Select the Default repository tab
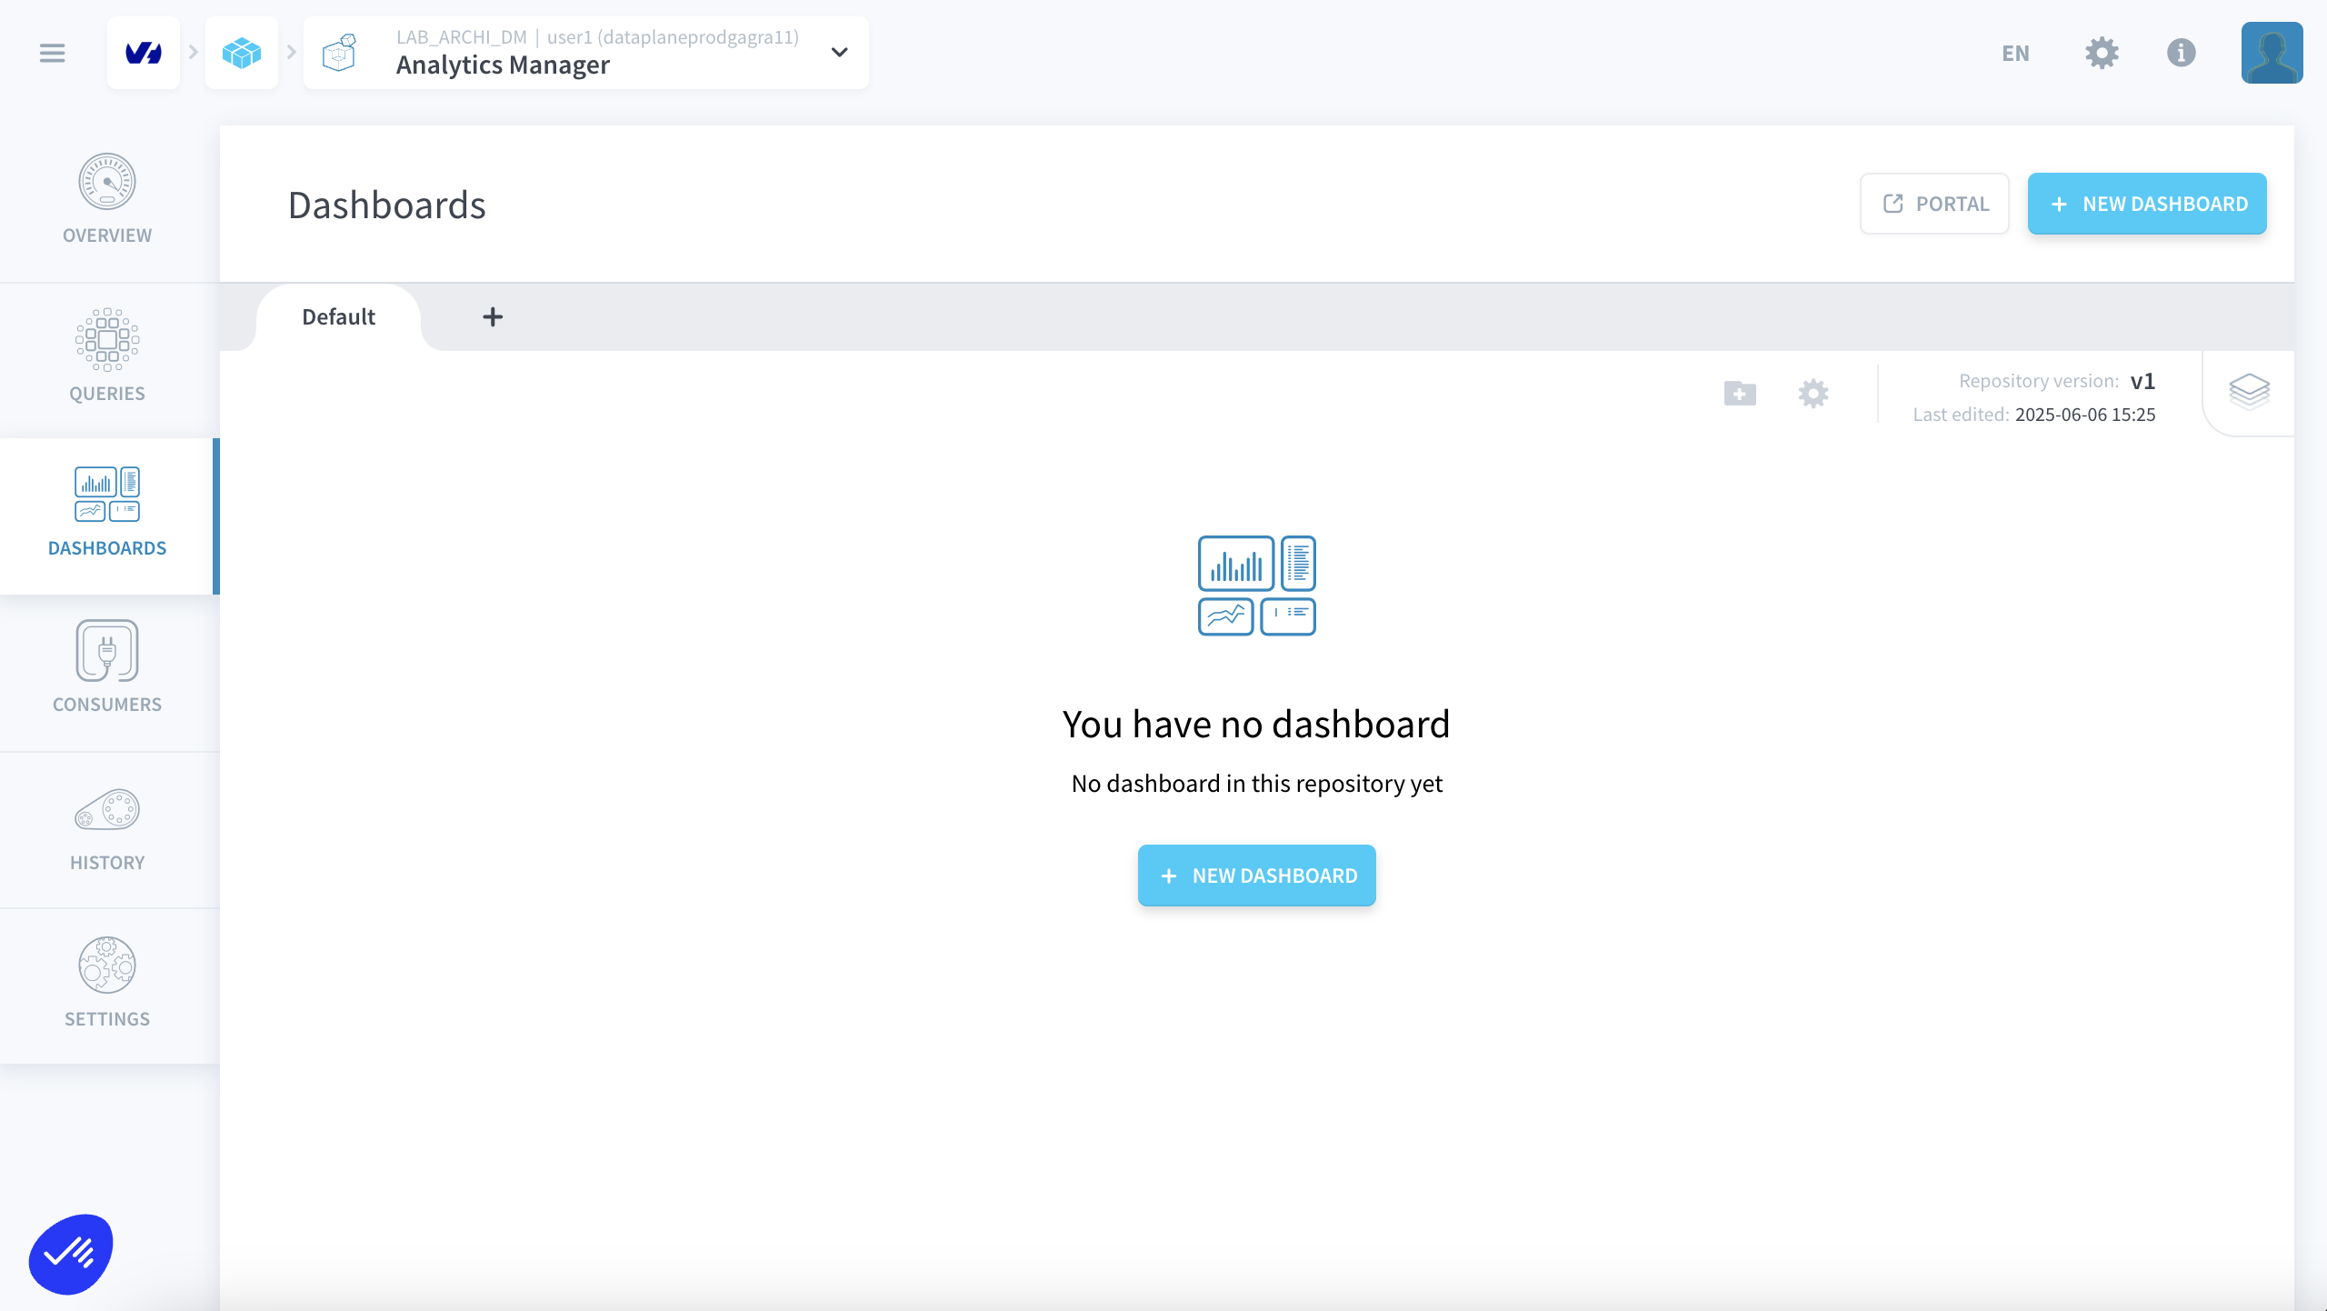The height and width of the screenshot is (1311, 2327). pyautogui.click(x=338, y=316)
